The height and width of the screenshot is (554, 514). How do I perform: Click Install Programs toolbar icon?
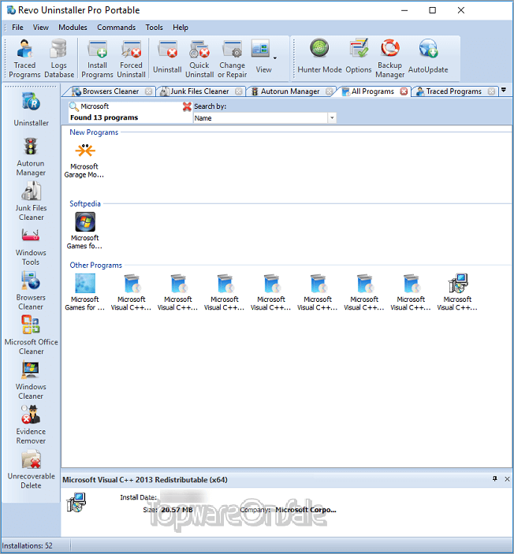[97, 58]
